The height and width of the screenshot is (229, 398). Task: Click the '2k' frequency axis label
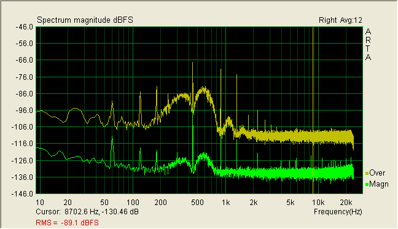click(x=254, y=203)
